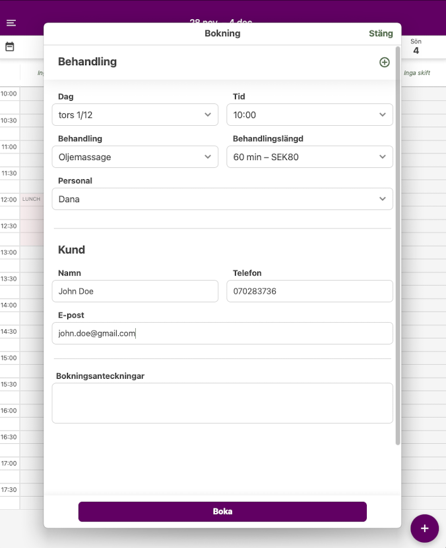Image resolution: width=446 pixels, height=548 pixels.
Task: Click the LUNCH block in calendar
Action: [x=31, y=200]
